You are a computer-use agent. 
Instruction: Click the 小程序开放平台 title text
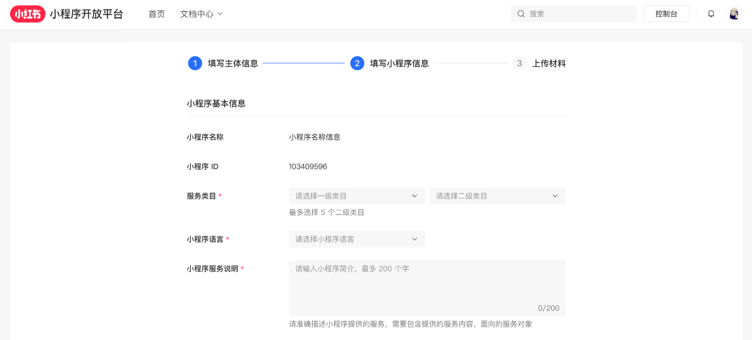pos(87,14)
